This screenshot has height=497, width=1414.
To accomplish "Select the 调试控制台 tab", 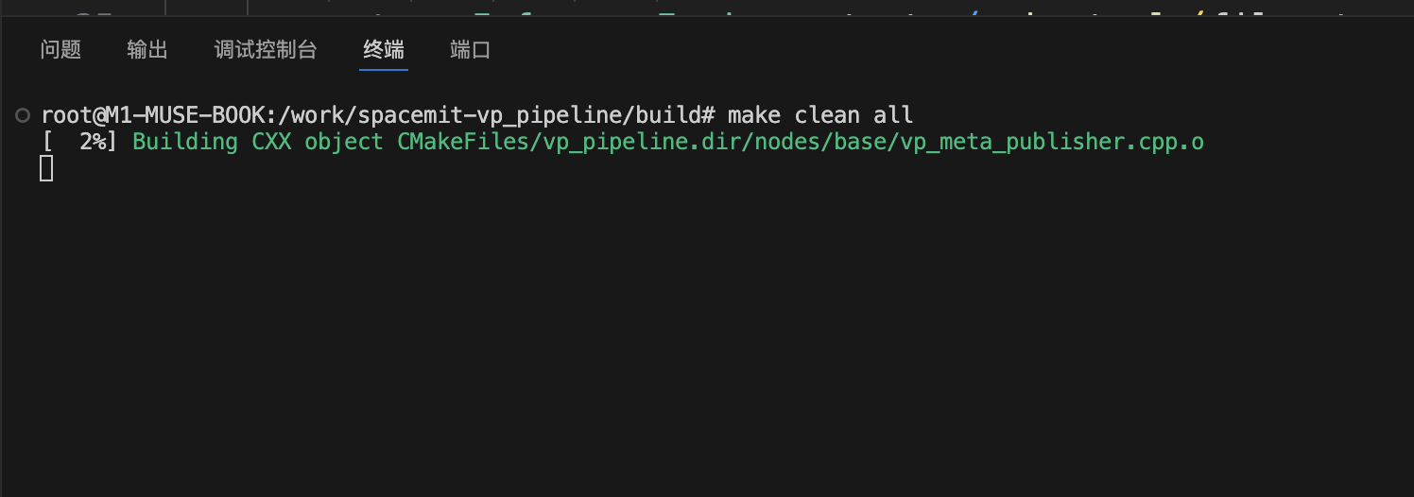I will (x=266, y=50).
